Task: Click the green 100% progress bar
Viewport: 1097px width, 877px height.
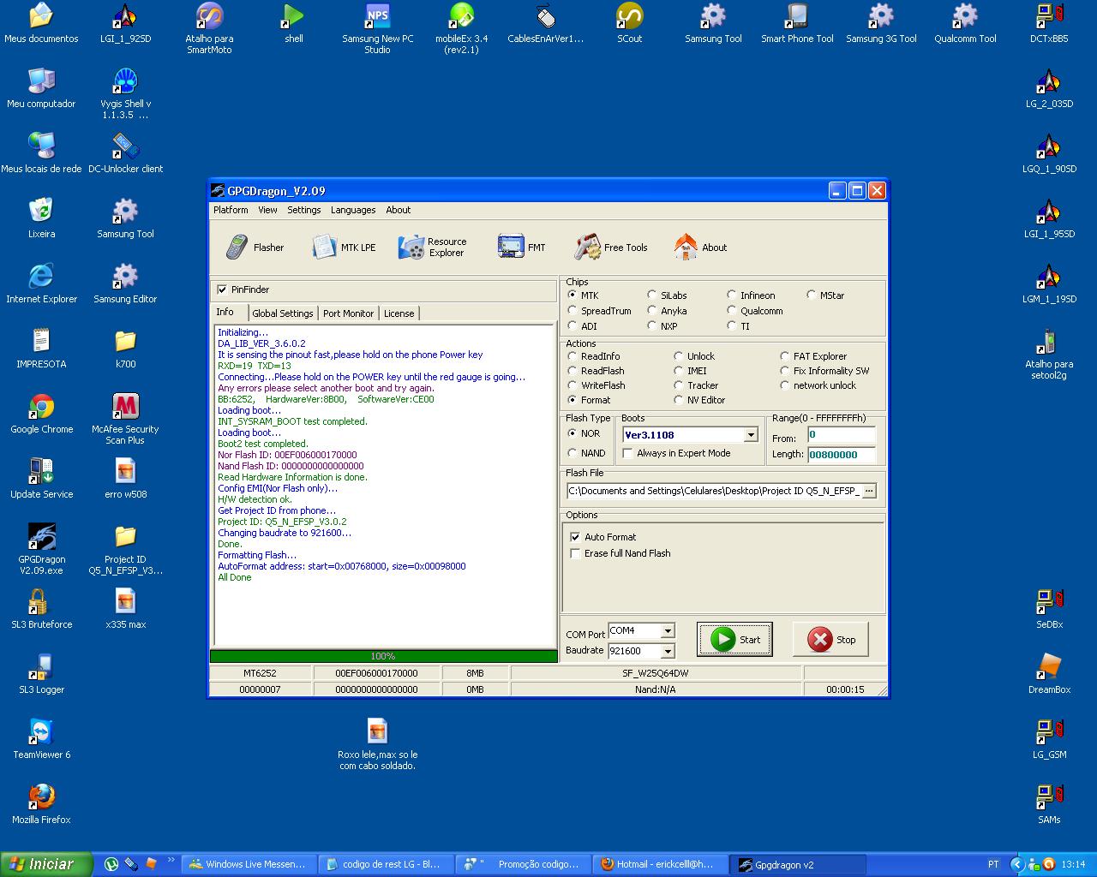Action: tap(383, 656)
